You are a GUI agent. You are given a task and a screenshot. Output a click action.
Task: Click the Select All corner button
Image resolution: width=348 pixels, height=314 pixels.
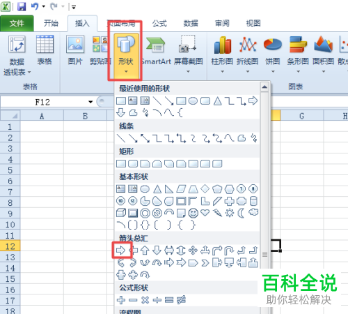click(x=10, y=115)
